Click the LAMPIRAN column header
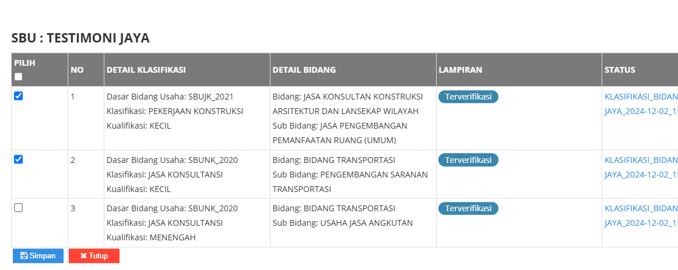Screen dimensions: 678x270 coord(460,70)
